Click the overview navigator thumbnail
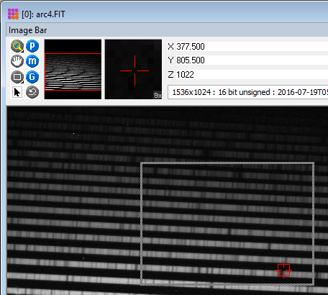Image resolution: width=328 pixels, height=295 pixels. 73,69
